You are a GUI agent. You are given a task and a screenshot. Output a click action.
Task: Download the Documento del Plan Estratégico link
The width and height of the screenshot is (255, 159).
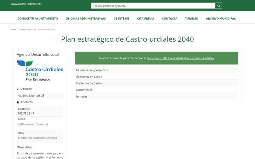[180, 58]
